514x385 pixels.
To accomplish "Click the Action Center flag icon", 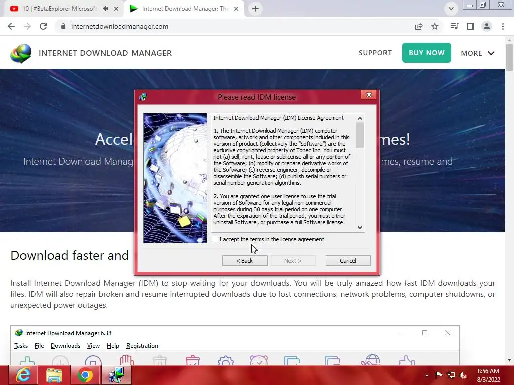I will (x=439, y=375).
